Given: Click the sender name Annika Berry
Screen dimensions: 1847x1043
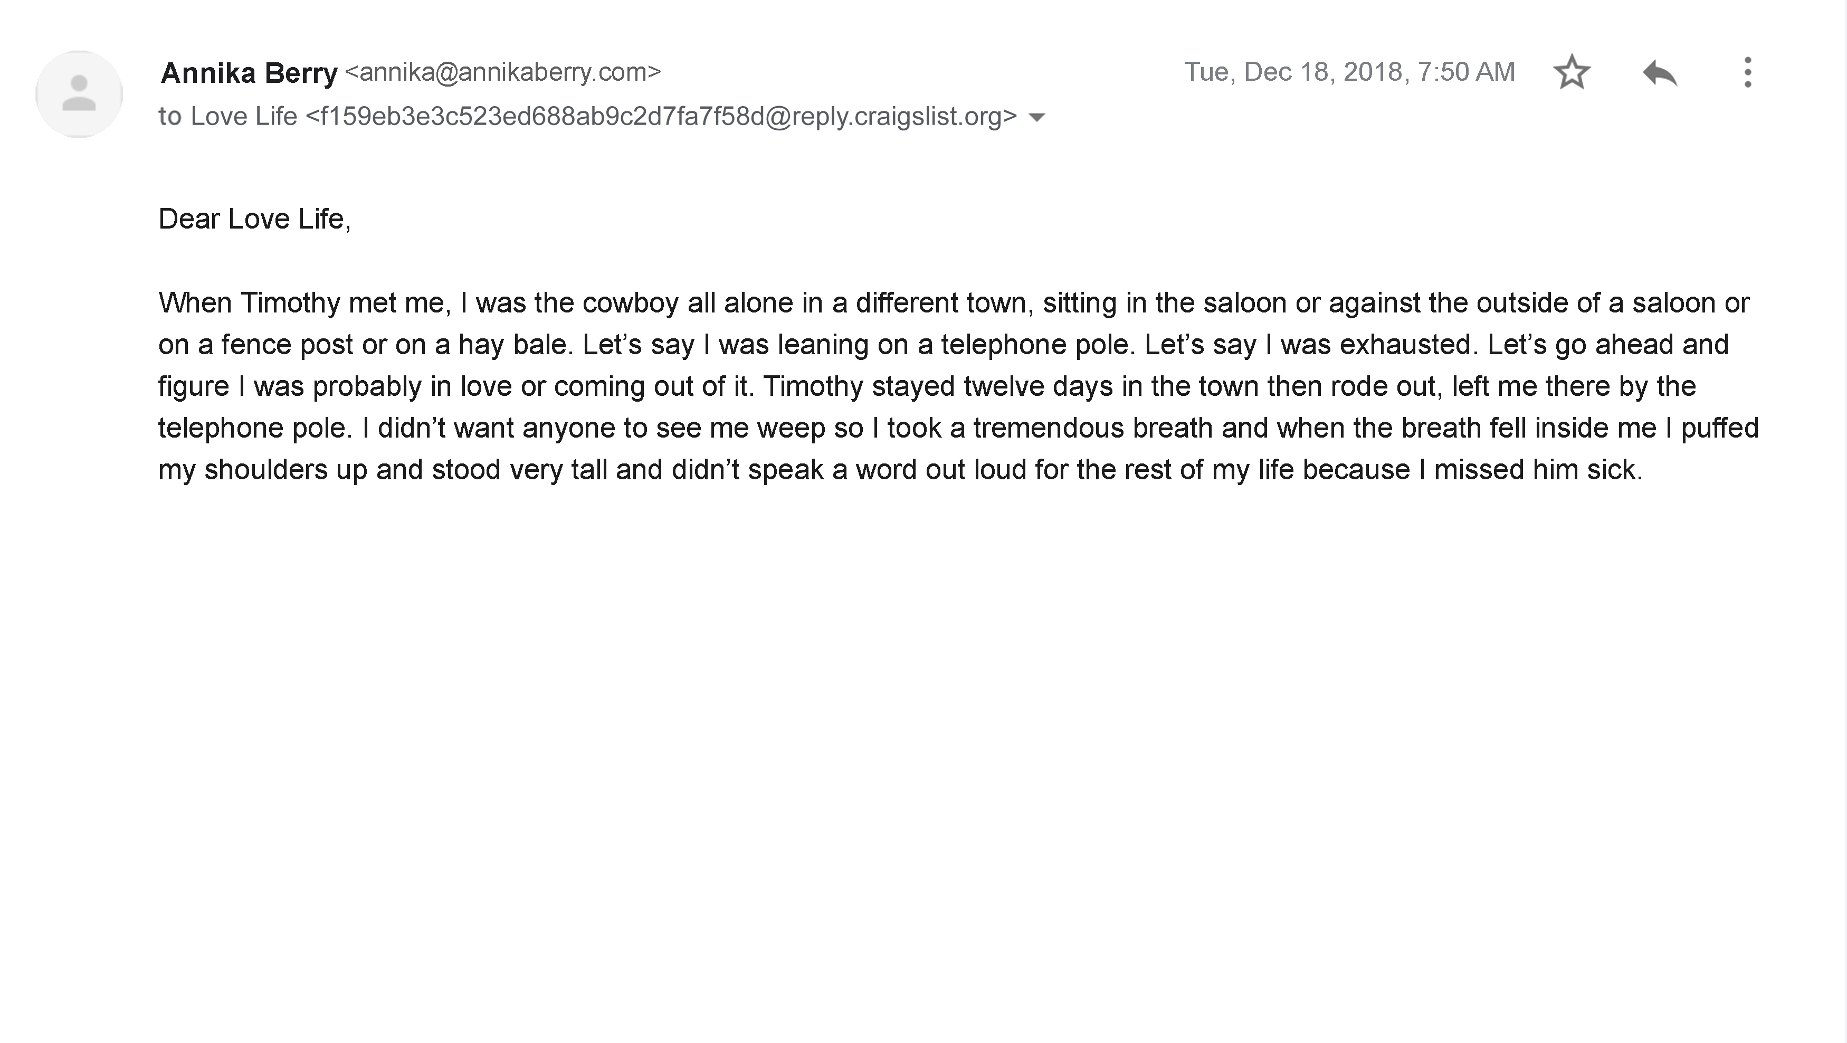Looking at the screenshot, I should point(249,73).
